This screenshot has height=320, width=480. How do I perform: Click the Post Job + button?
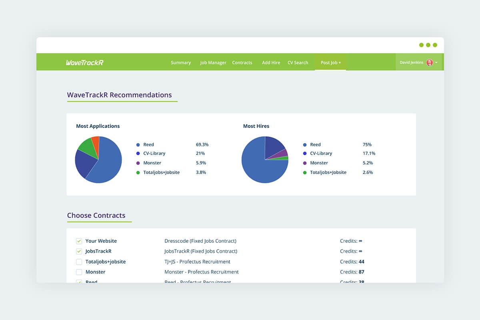[x=330, y=62]
